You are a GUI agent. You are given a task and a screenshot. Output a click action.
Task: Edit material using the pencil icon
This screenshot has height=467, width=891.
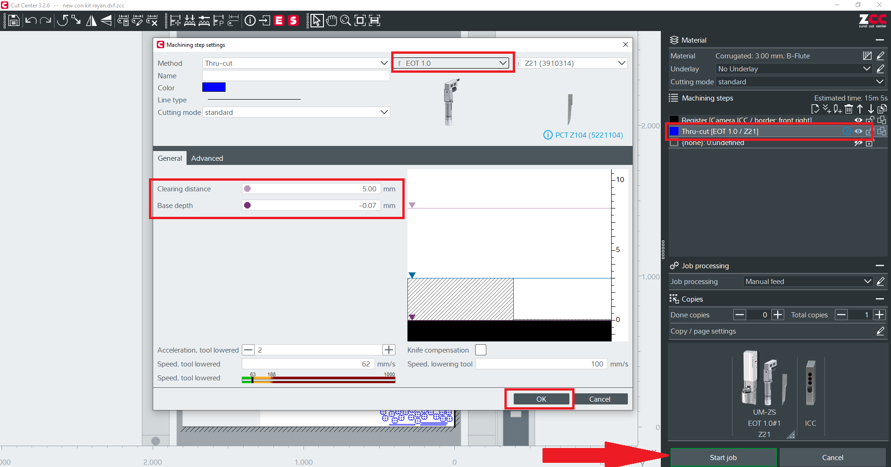coord(880,56)
